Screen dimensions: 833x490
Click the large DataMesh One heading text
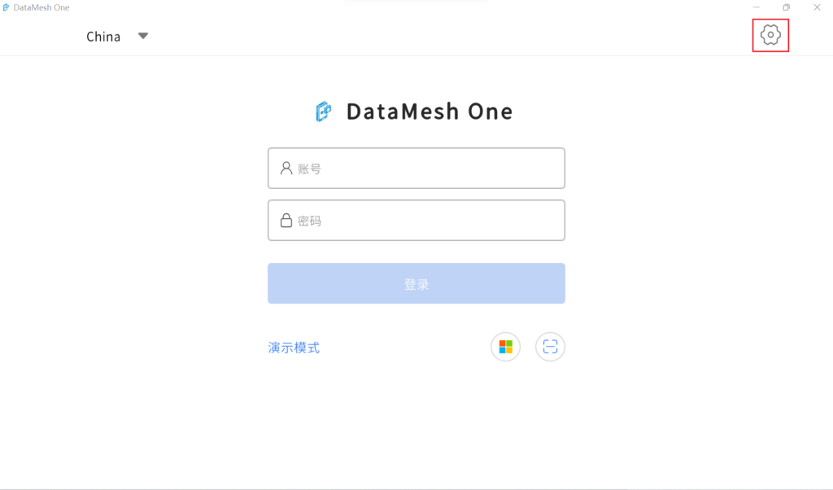430,112
